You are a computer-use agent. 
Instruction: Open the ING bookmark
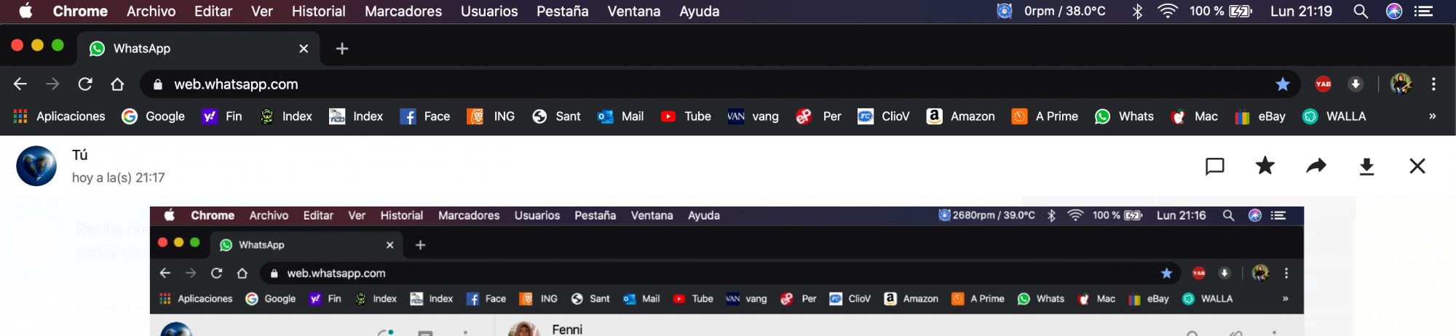tap(491, 116)
